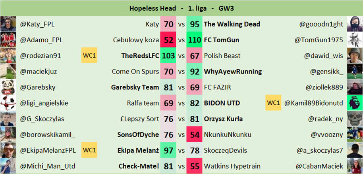Click the skull avatar next to @radek_ny

[x=355, y=119]
